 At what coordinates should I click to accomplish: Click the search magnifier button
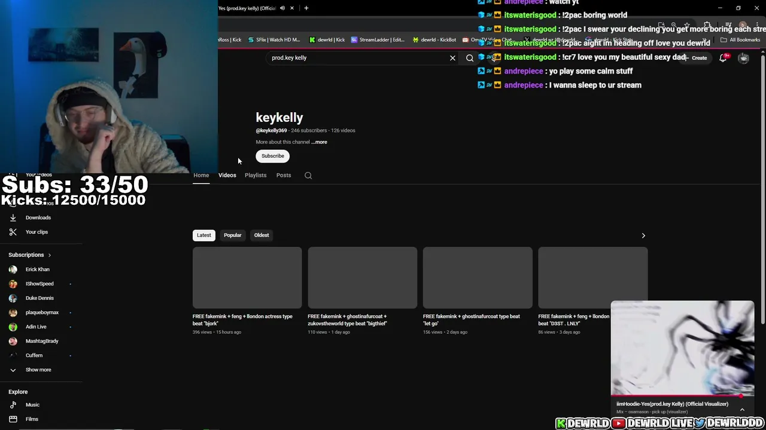(x=470, y=58)
